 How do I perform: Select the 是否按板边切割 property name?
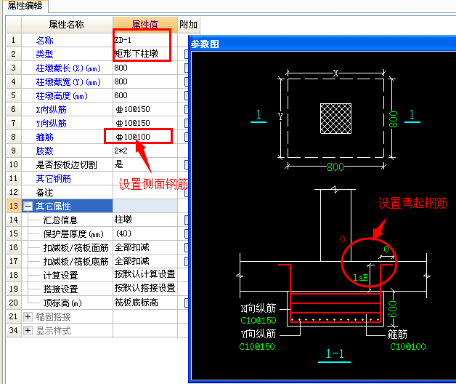click(x=66, y=164)
